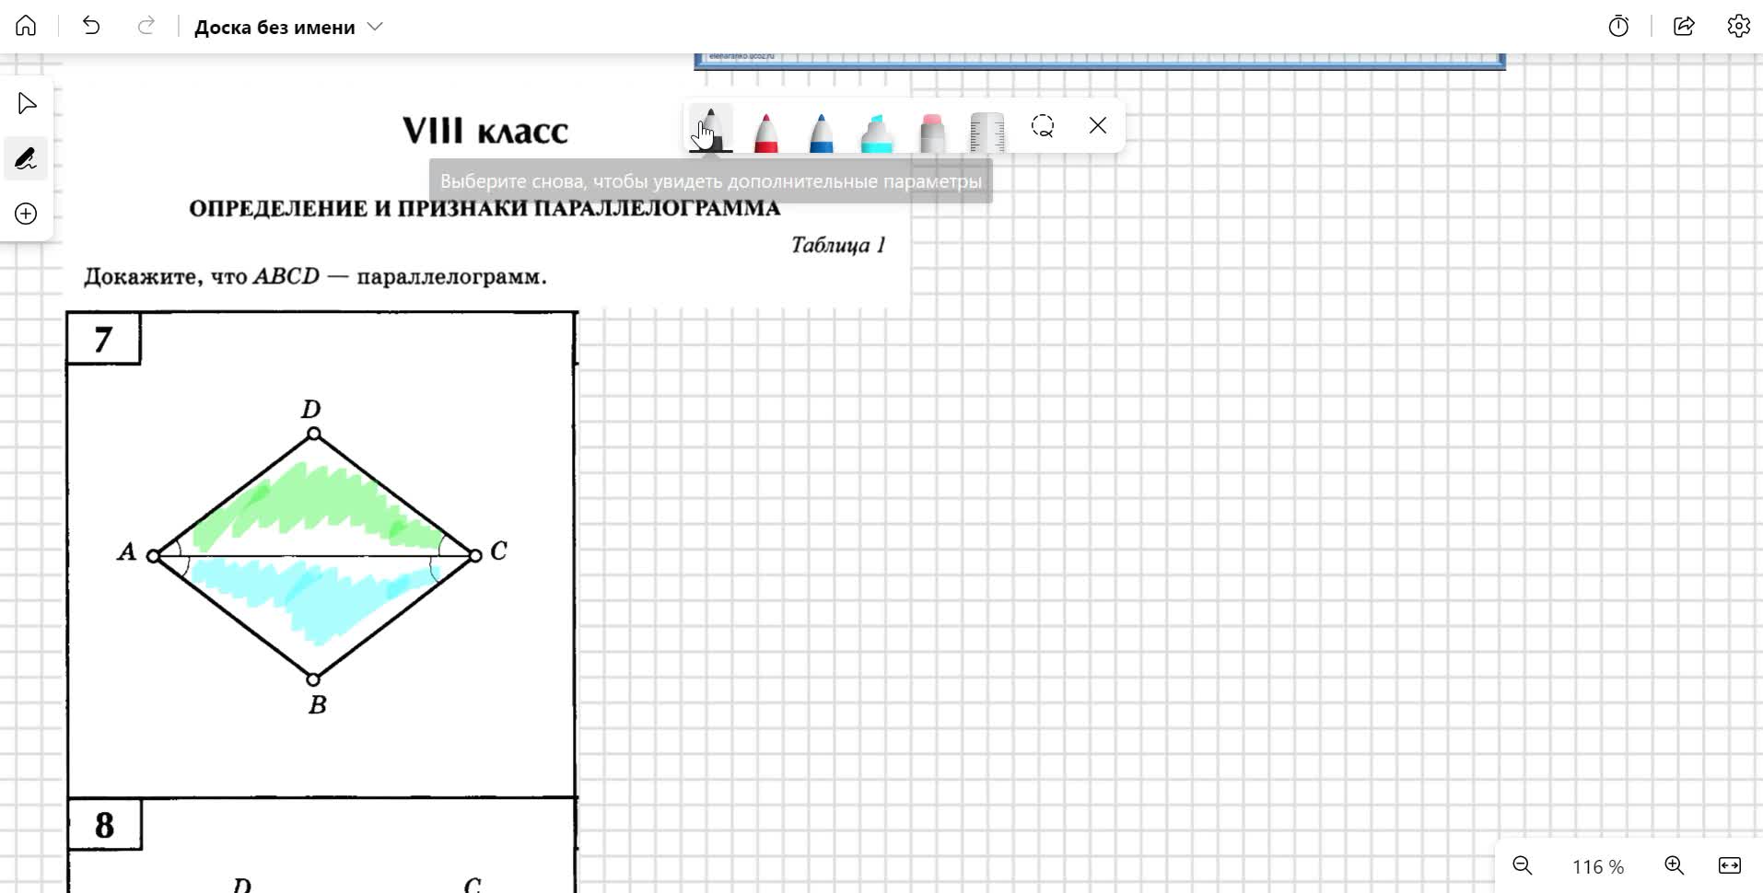1763x893 pixels.
Task: Toggle the inking pen mode
Action: pyautogui.click(x=27, y=158)
